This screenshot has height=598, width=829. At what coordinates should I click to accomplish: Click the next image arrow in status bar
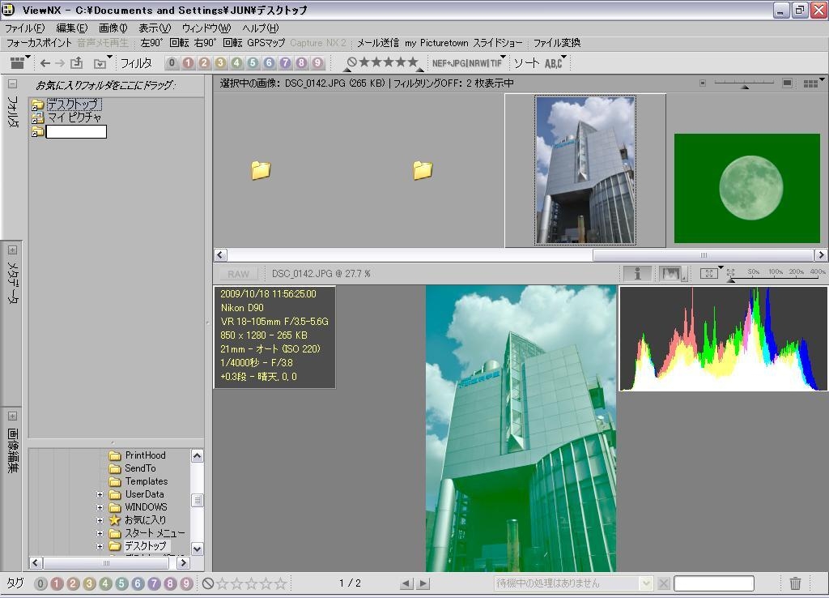click(423, 583)
